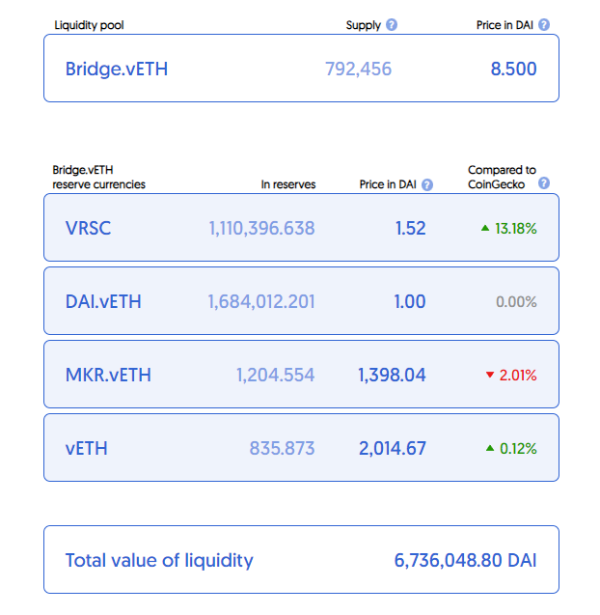Click vETH reserves amount 835.873
The width and height of the screenshot is (600, 615).
(283, 448)
